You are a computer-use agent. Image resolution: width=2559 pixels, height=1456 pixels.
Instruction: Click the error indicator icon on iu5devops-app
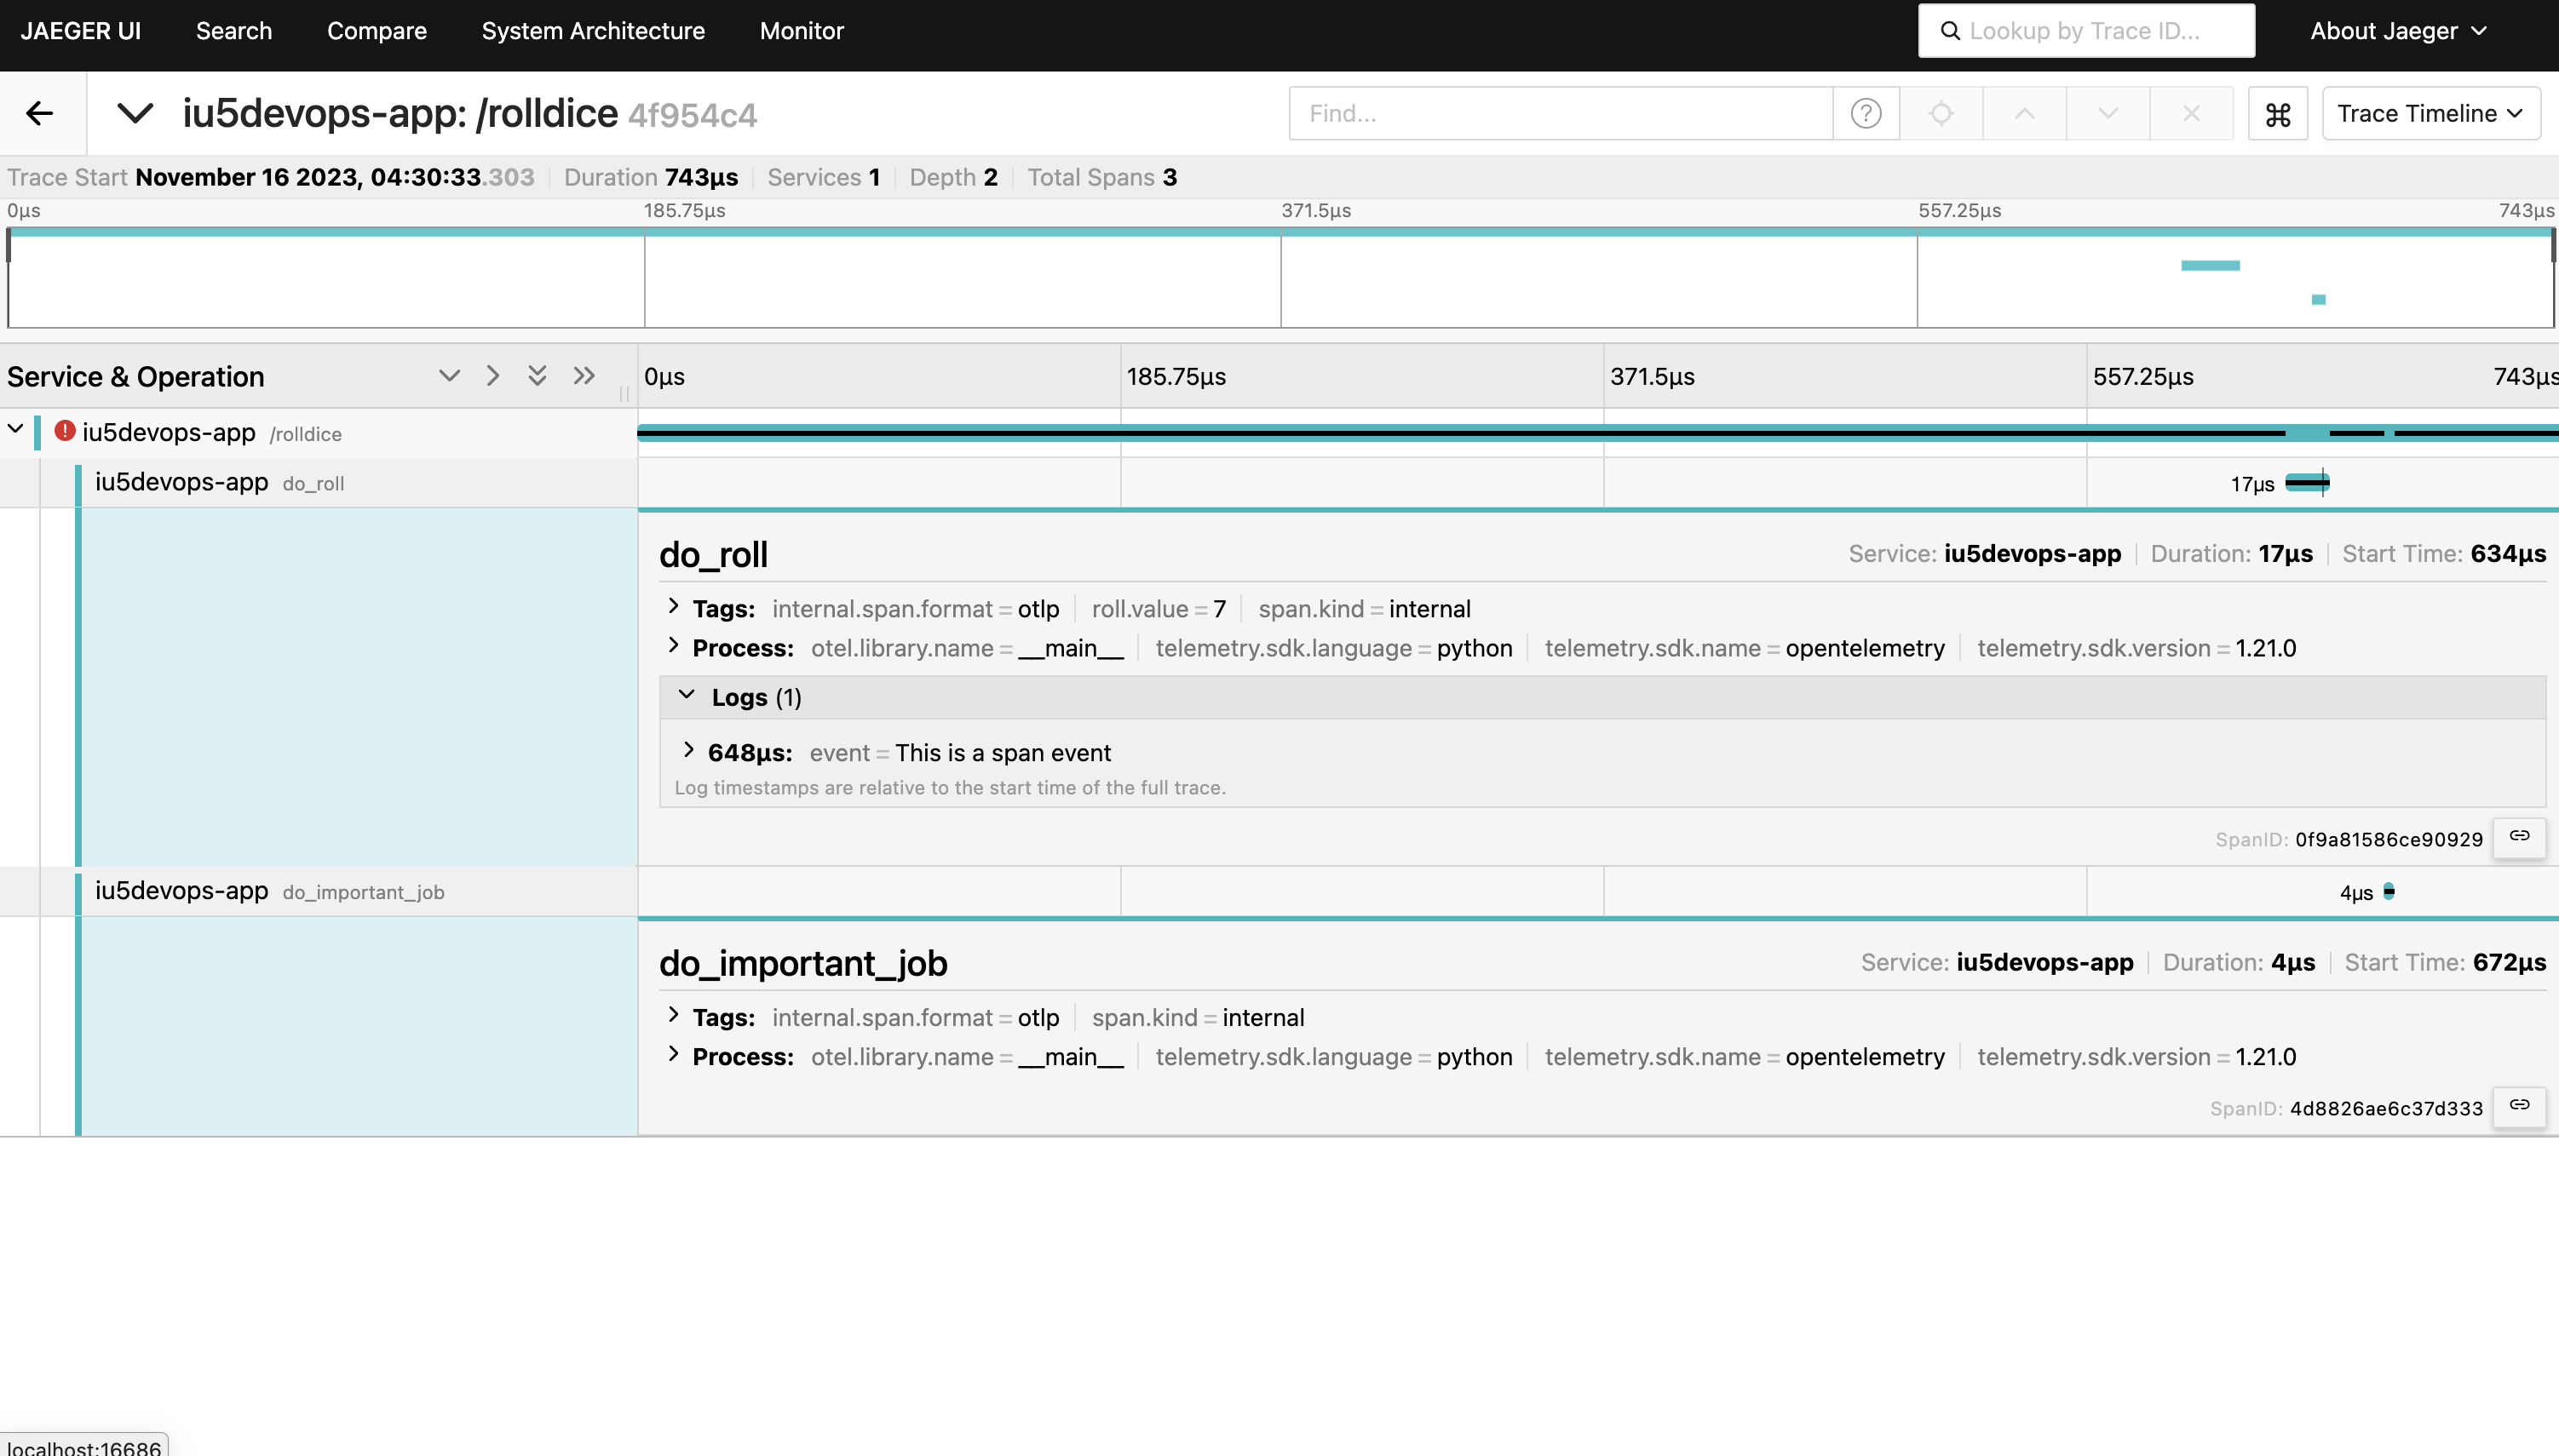65,433
